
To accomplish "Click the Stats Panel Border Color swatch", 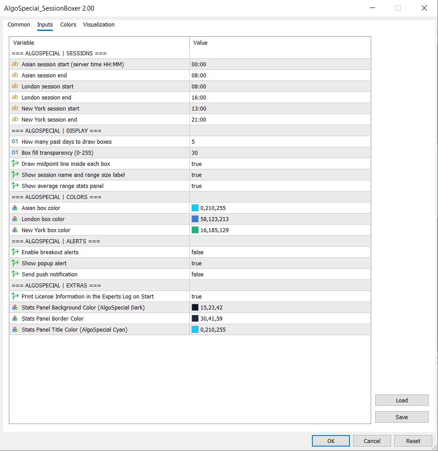I will [x=195, y=318].
